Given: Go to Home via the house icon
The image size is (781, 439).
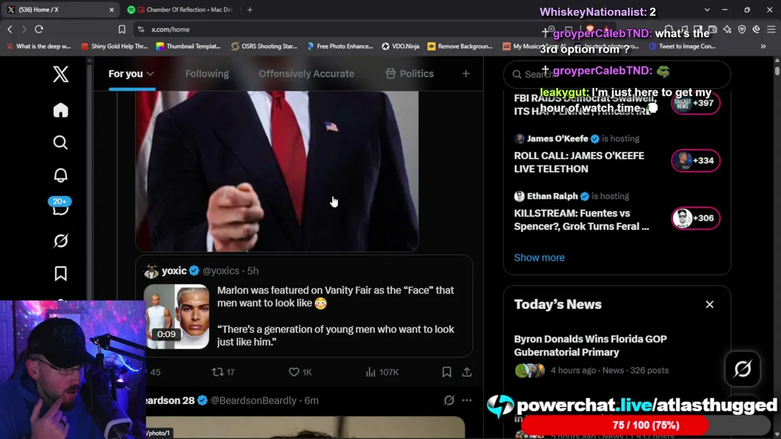Looking at the screenshot, I should pos(60,110).
